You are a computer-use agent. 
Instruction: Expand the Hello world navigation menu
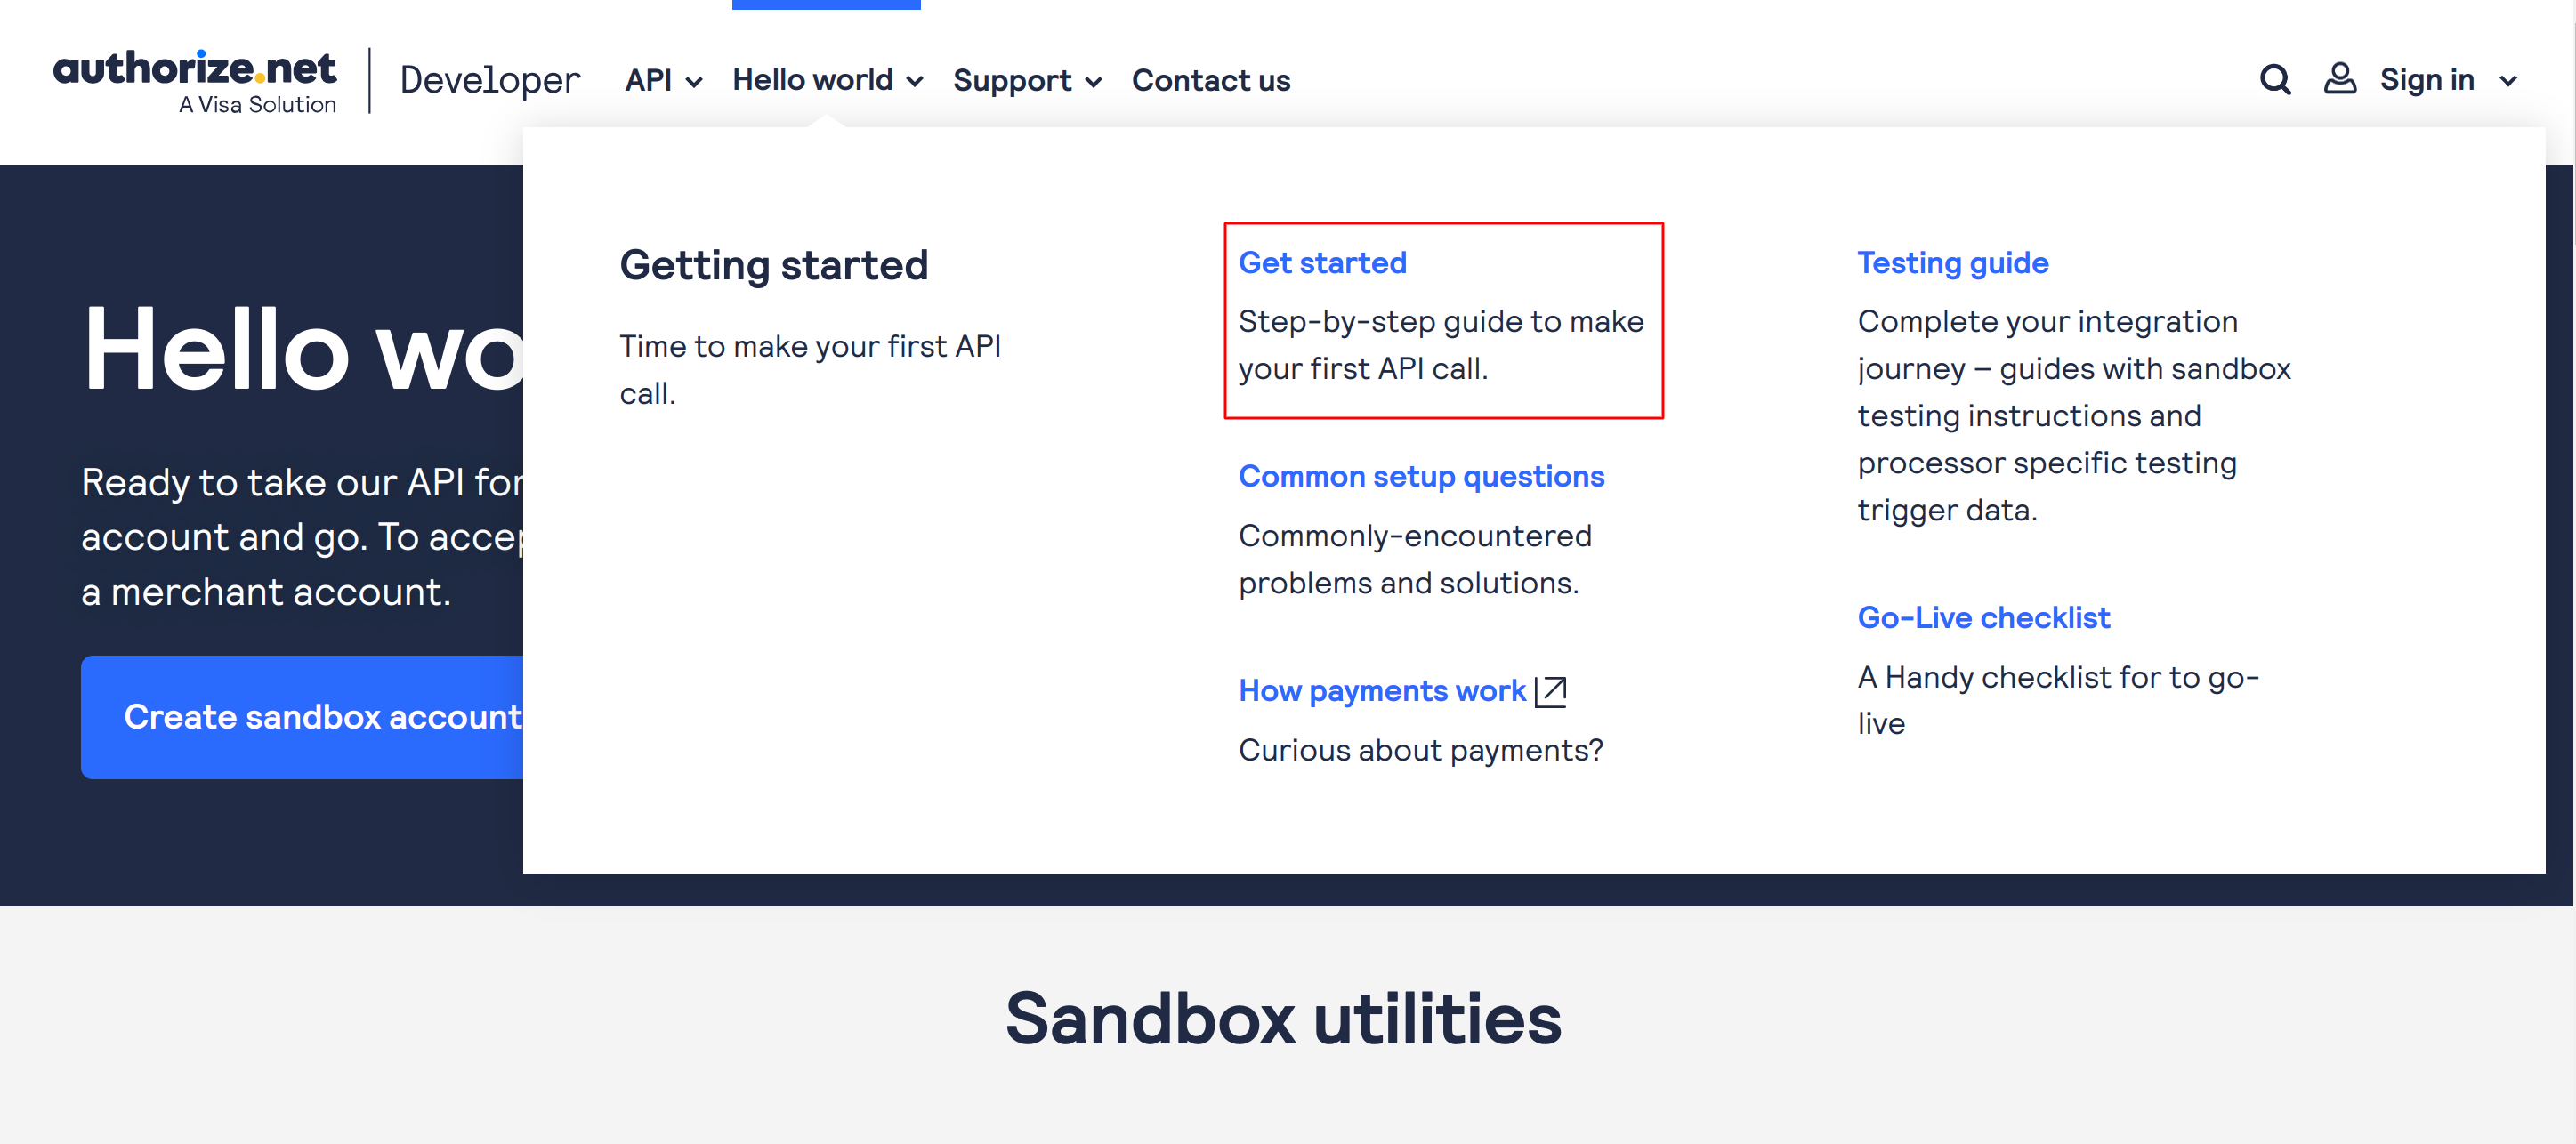click(827, 79)
